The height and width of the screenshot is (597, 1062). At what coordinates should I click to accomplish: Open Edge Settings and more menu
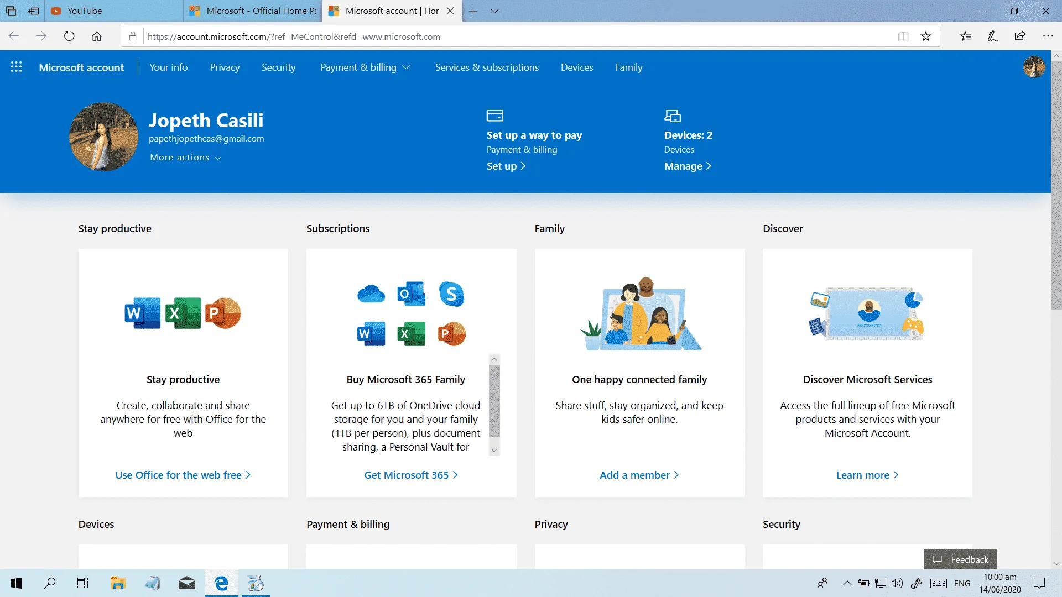[1048, 36]
